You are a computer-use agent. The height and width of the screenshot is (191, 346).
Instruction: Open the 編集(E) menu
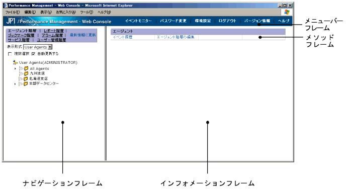[30, 12]
